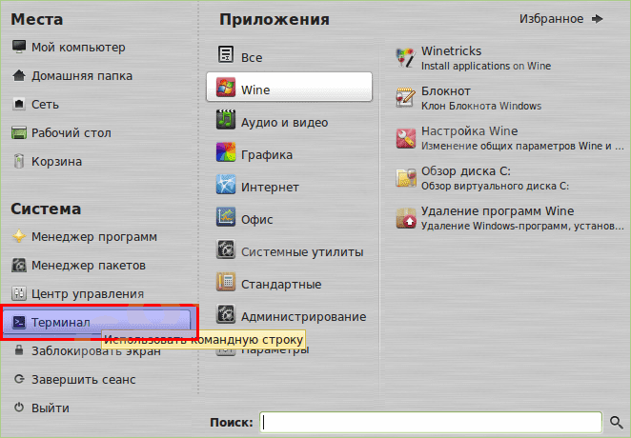The width and height of the screenshot is (631, 438).
Task: Open the Мой компьютер icon
Action: click(x=18, y=47)
